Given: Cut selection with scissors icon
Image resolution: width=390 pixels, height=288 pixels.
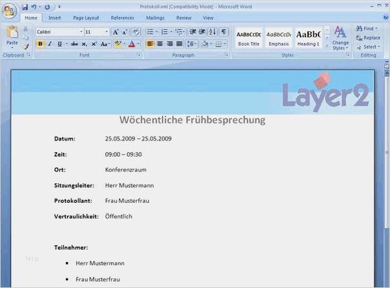Looking at the screenshot, I should 25,29.
